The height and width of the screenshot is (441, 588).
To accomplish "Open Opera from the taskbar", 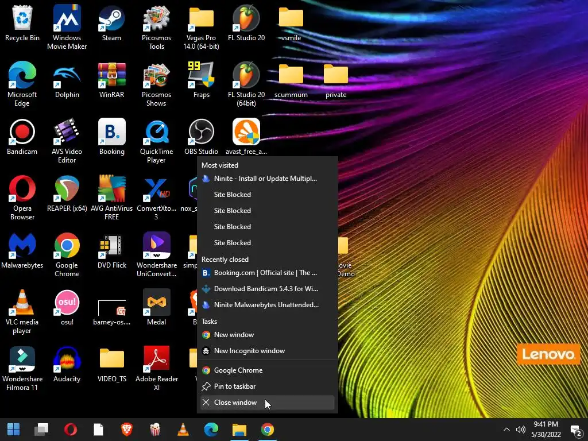I will click(x=71, y=430).
